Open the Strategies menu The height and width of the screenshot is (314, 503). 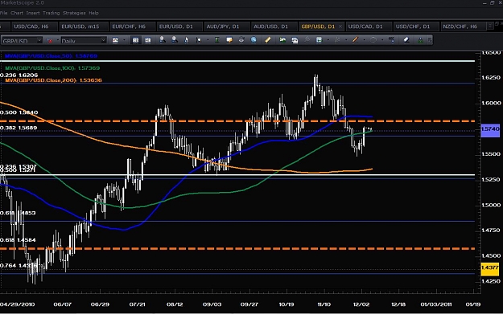pyautogui.click(x=74, y=13)
